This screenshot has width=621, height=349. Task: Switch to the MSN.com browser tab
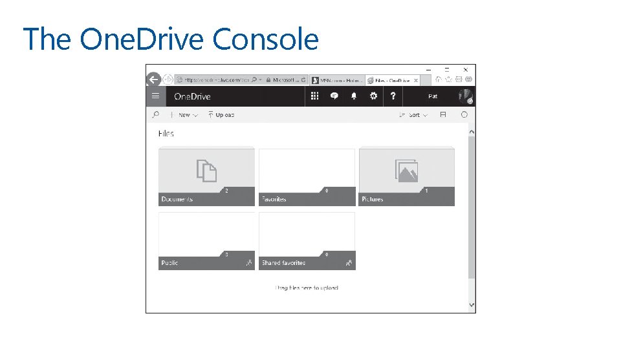337,80
